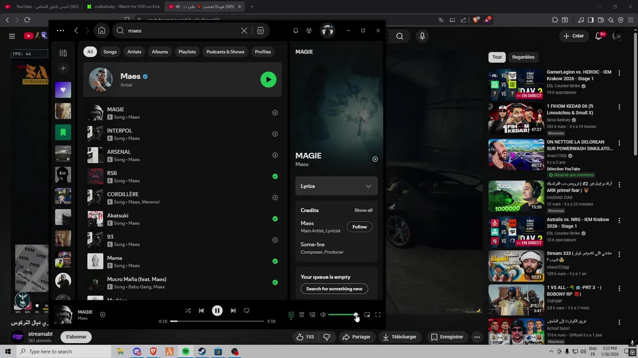Select the Playlists search filter

point(187,52)
